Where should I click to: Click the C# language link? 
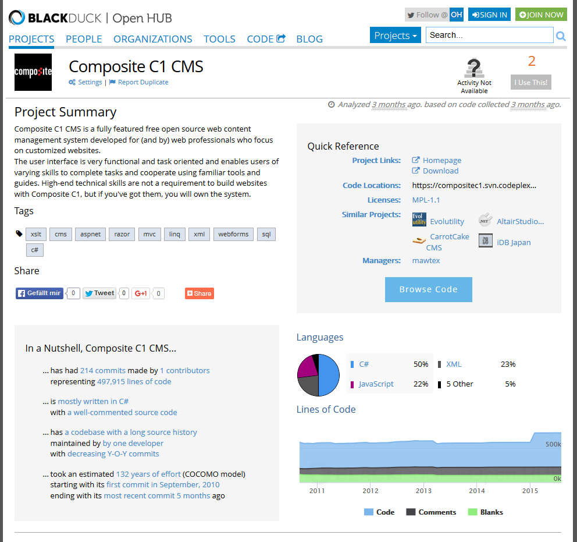[364, 364]
